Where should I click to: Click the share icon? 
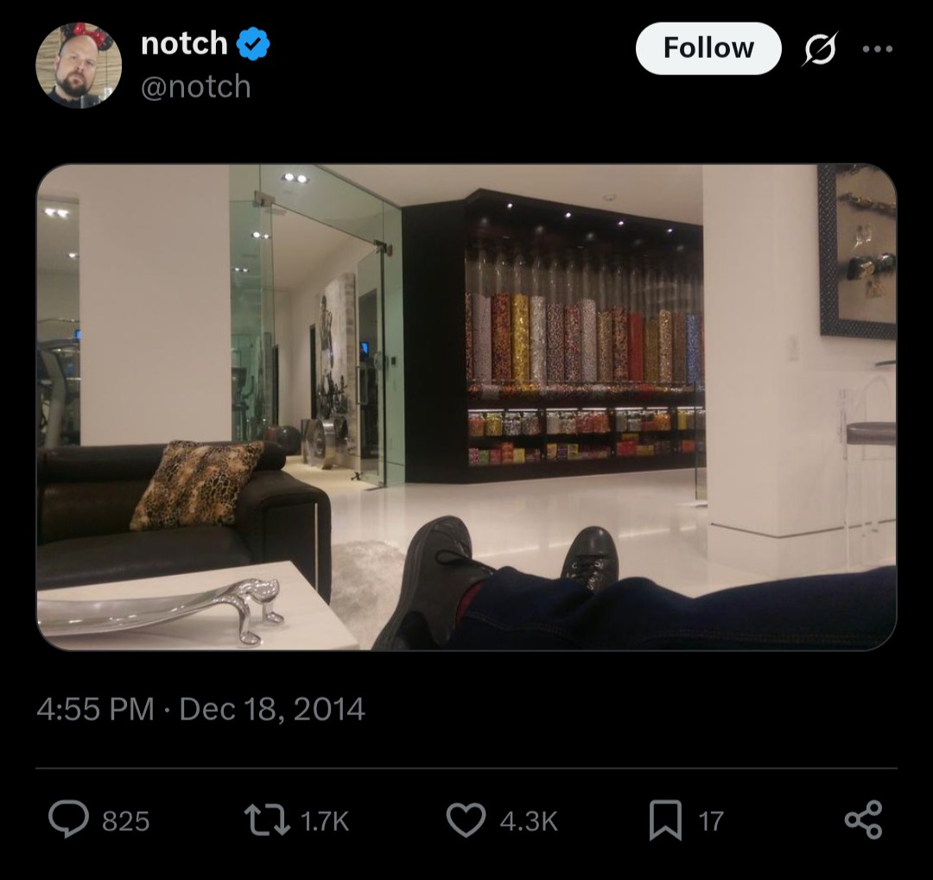coord(863,820)
